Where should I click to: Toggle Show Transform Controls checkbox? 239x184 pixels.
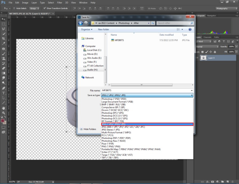coord(45,8)
